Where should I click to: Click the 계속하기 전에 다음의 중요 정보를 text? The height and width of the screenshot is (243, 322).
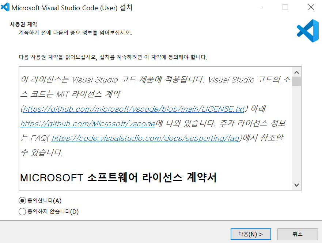click(x=75, y=33)
